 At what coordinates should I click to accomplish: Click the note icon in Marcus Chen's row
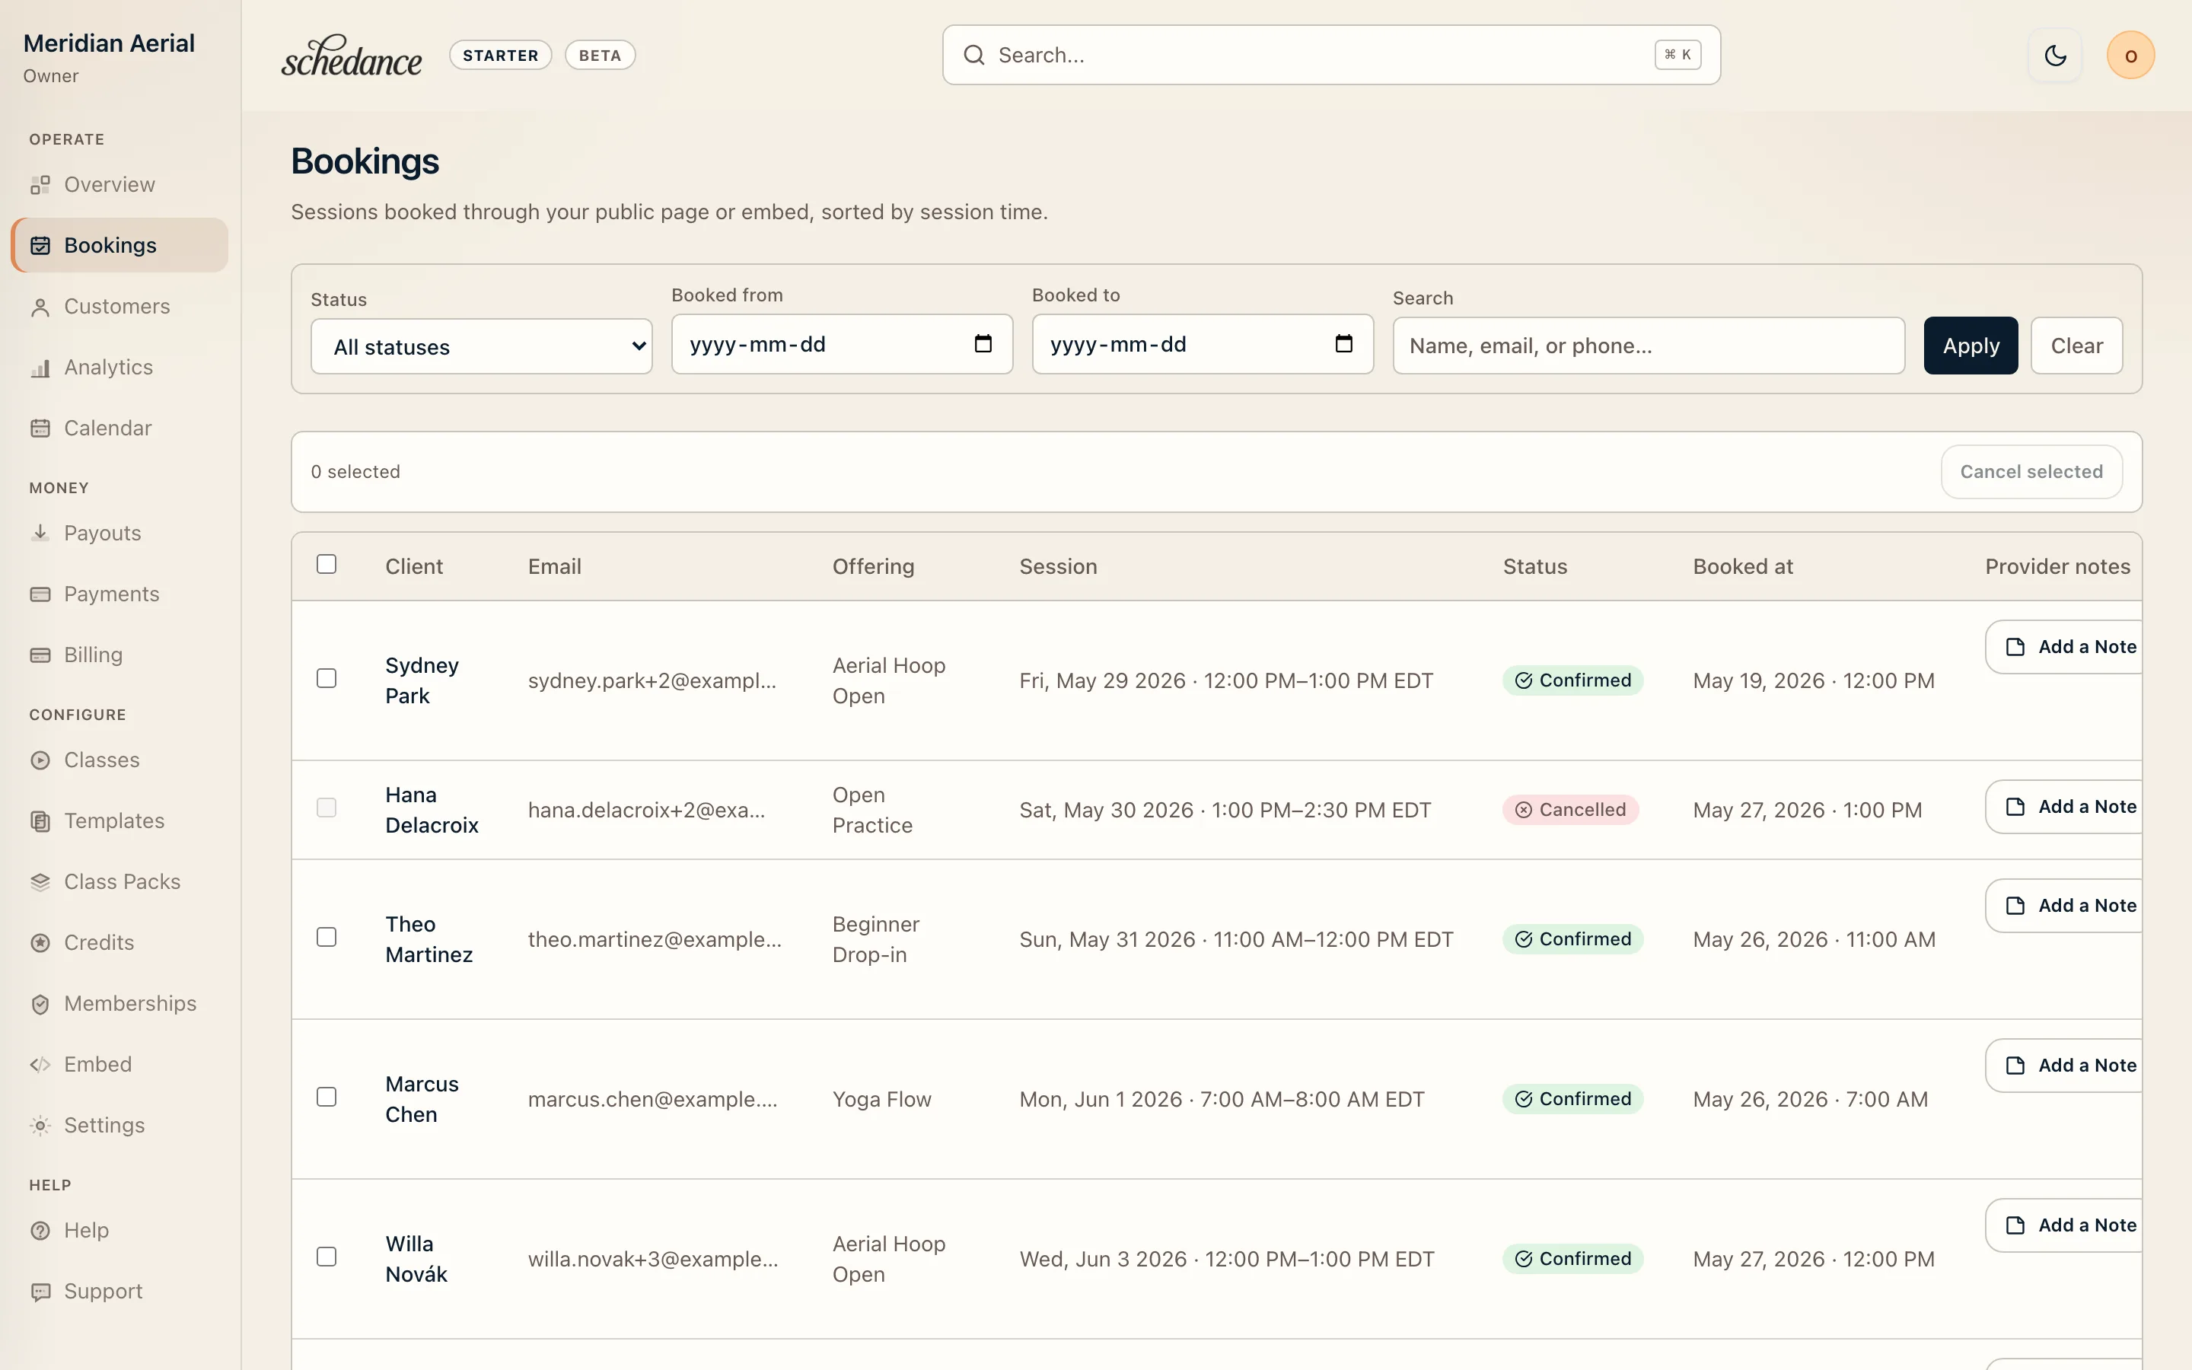[2015, 1066]
